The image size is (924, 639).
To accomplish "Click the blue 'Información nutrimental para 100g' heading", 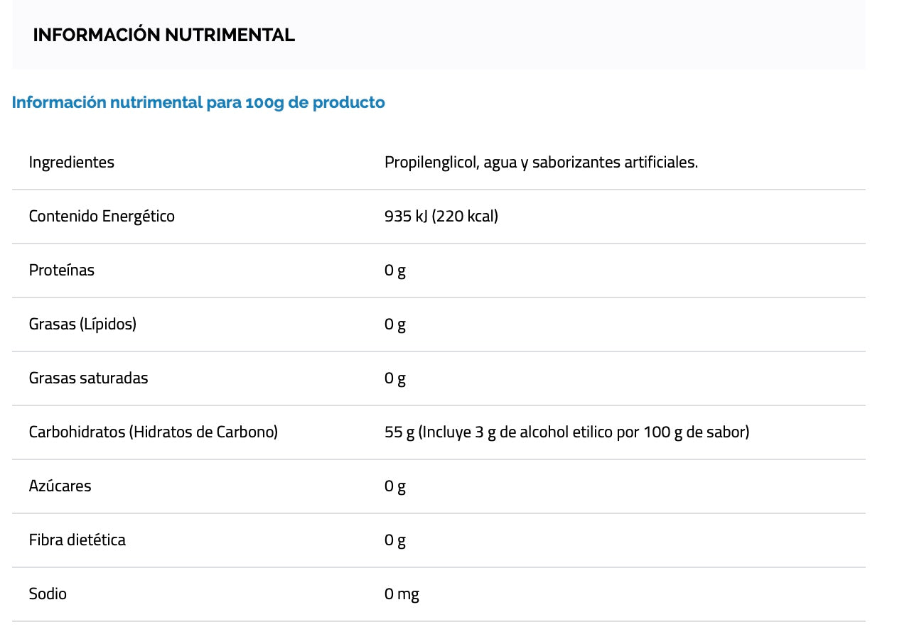I will coord(198,102).
